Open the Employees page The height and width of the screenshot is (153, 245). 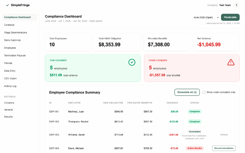pyautogui.click(x=10, y=48)
